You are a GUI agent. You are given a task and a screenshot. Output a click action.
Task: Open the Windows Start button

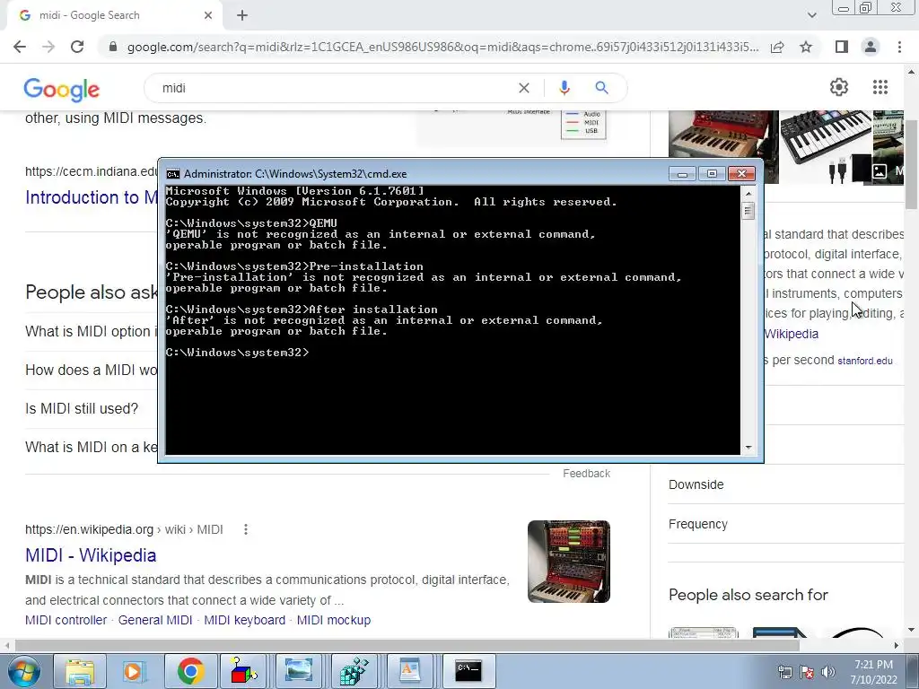click(x=23, y=671)
